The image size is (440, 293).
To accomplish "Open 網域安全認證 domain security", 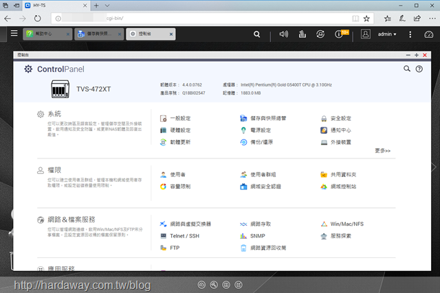I will click(261, 187).
